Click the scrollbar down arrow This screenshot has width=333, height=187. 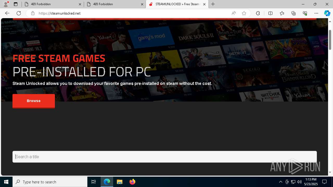pyautogui.click(x=330, y=172)
